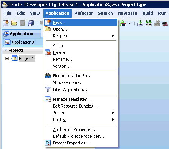
Task: Click the Project Properties magnifier icon
Action: point(48,143)
